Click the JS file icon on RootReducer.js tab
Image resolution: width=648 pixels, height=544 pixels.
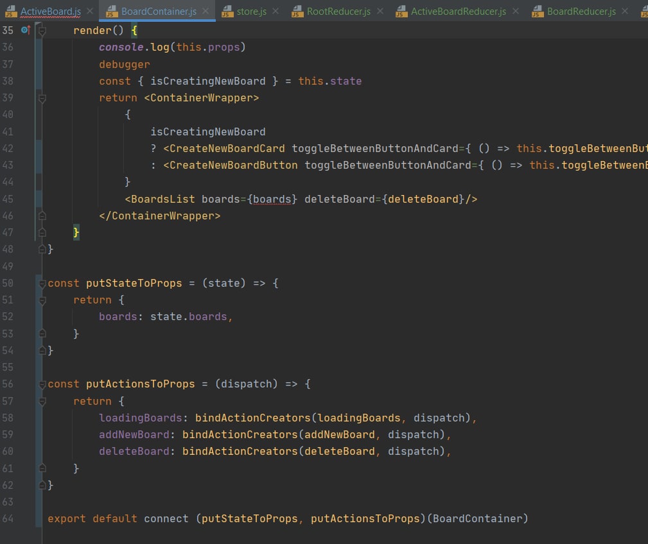click(297, 11)
